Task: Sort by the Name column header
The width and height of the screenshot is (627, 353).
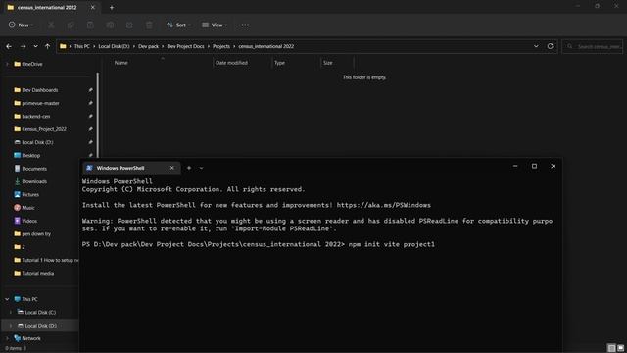Action: tap(121, 63)
